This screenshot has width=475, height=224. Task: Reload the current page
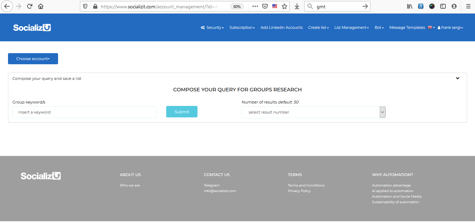point(30,6)
